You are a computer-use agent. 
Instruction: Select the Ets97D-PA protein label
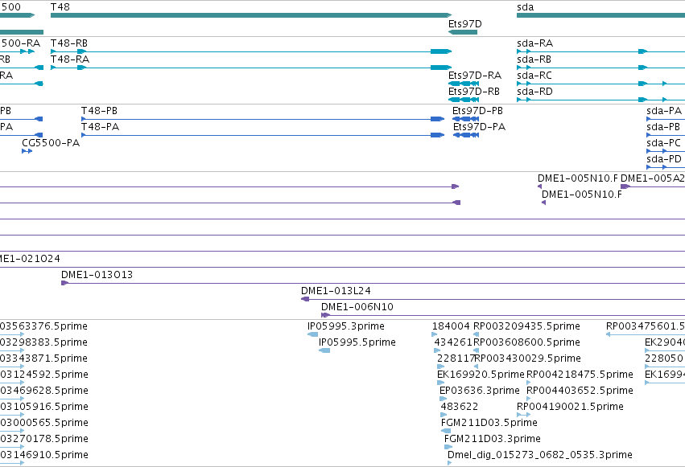click(x=479, y=127)
